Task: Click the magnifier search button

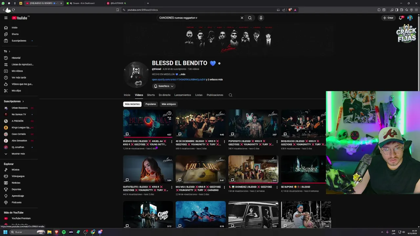Action: (250, 18)
